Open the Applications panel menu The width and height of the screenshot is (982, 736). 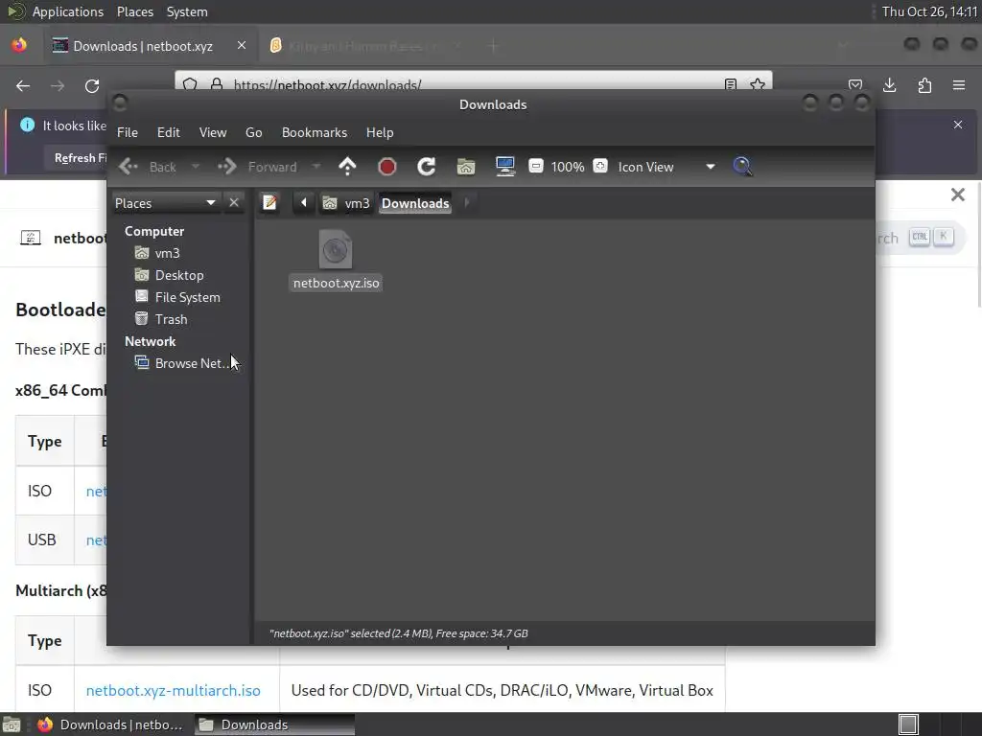pyautogui.click(x=68, y=11)
